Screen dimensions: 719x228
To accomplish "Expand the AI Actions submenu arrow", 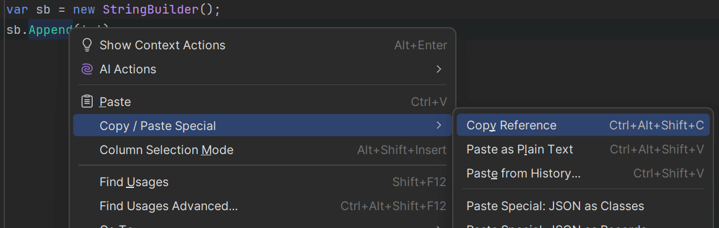I will (439, 69).
